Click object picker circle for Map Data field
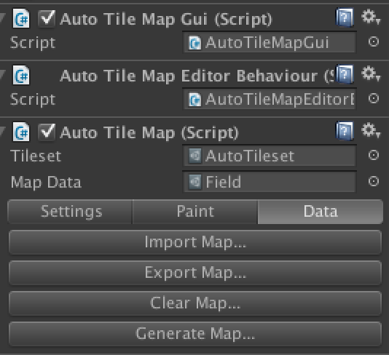Screen dimensions: 389x355 (374, 181)
